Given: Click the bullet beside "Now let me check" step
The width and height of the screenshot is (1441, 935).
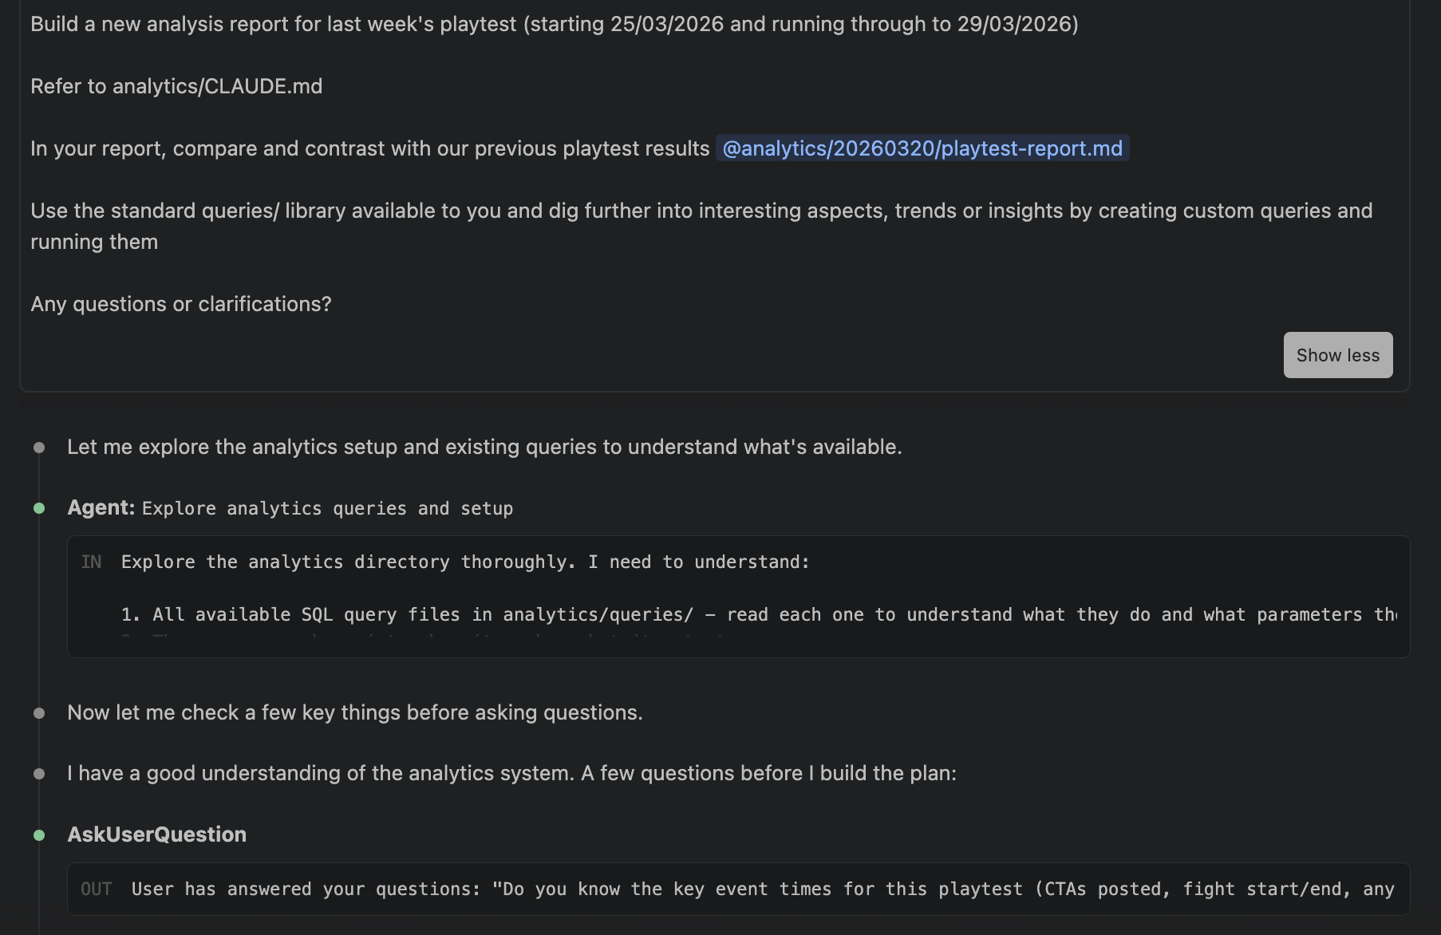Looking at the screenshot, I should (x=38, y=712).
